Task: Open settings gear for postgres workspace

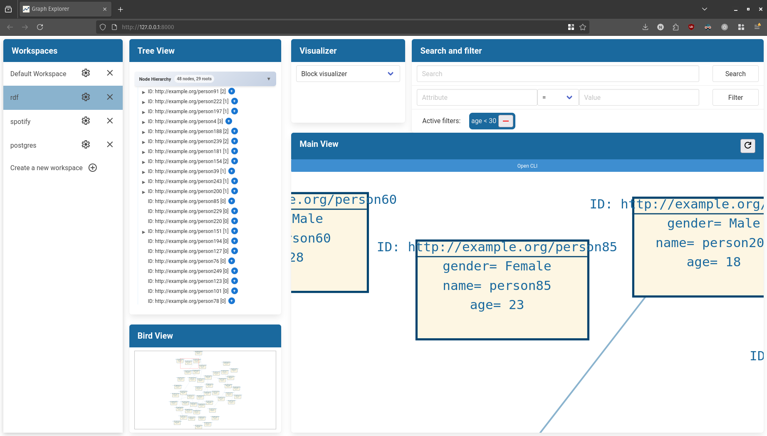Action: pos(86,144)
